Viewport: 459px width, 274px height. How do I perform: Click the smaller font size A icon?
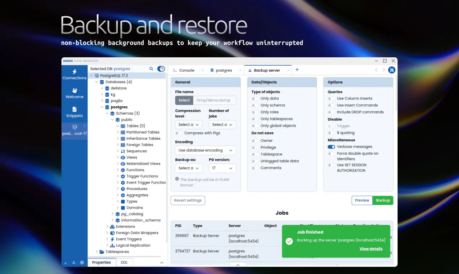[x=66, y=263]
